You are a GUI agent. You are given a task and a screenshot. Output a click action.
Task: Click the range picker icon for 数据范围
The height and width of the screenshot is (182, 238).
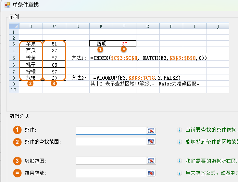click(151, 161)
